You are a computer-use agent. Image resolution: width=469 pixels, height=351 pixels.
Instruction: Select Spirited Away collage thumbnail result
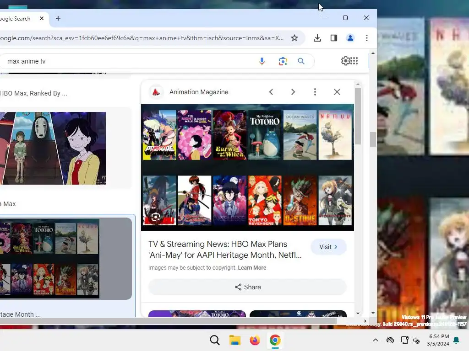(53, 149)
